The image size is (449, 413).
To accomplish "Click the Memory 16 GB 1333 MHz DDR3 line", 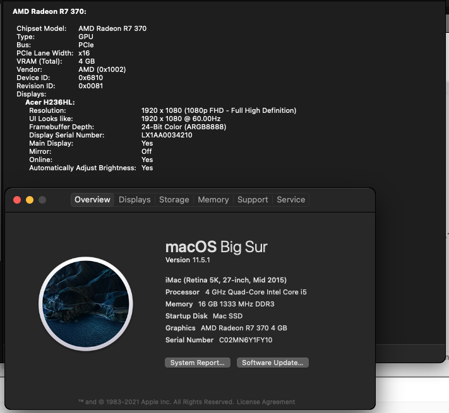I will point(220,304).
